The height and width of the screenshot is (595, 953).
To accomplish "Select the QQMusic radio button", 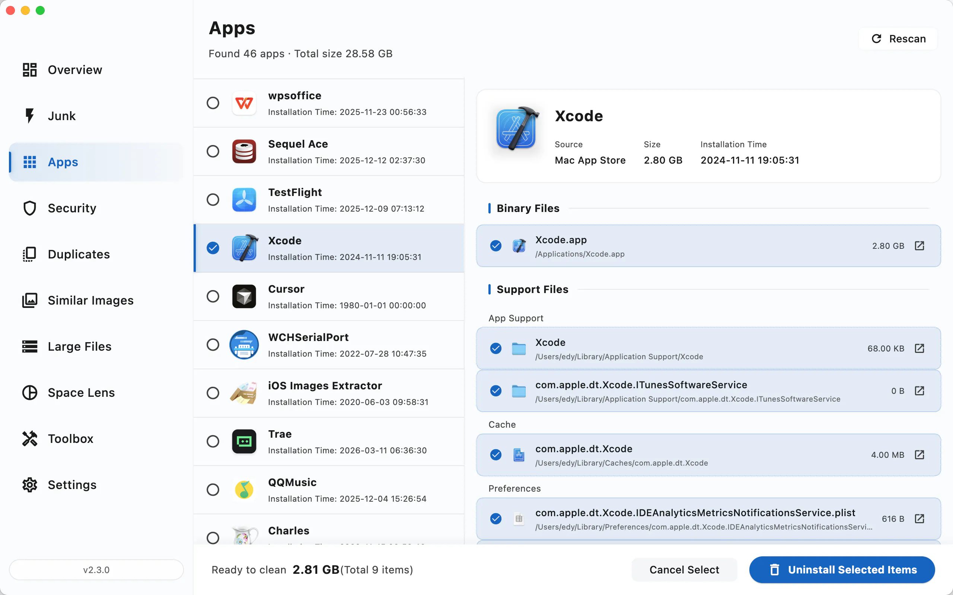I will pos(213,489).
